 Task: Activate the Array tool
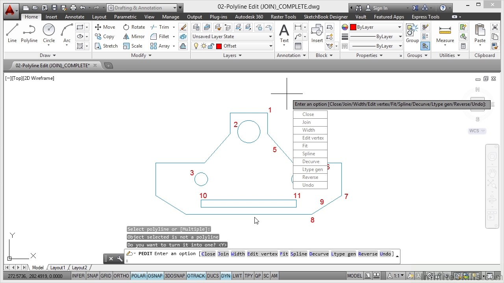tap(160, 46)
